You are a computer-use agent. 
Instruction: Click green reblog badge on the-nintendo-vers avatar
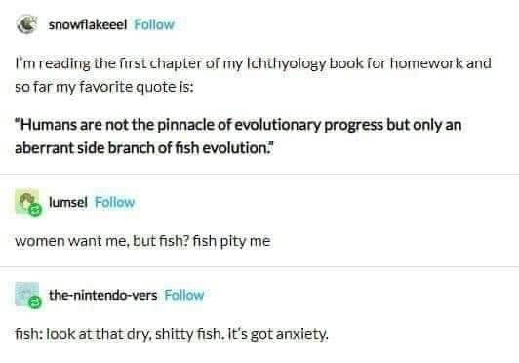click(x=35, y=302)
